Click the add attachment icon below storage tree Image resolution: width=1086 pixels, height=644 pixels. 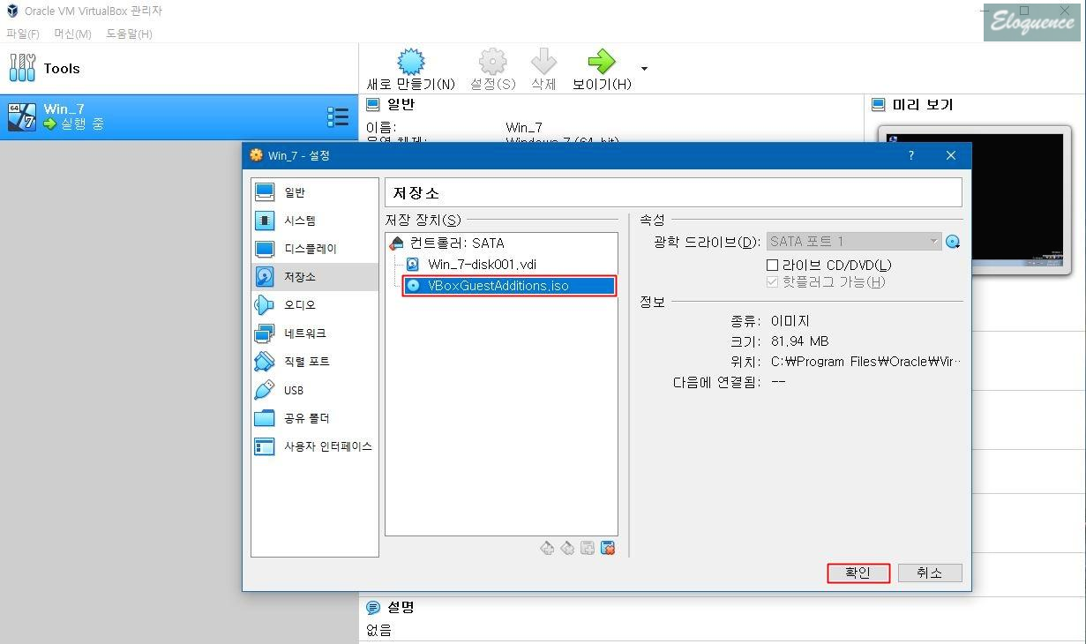click(x=588, y=549)
